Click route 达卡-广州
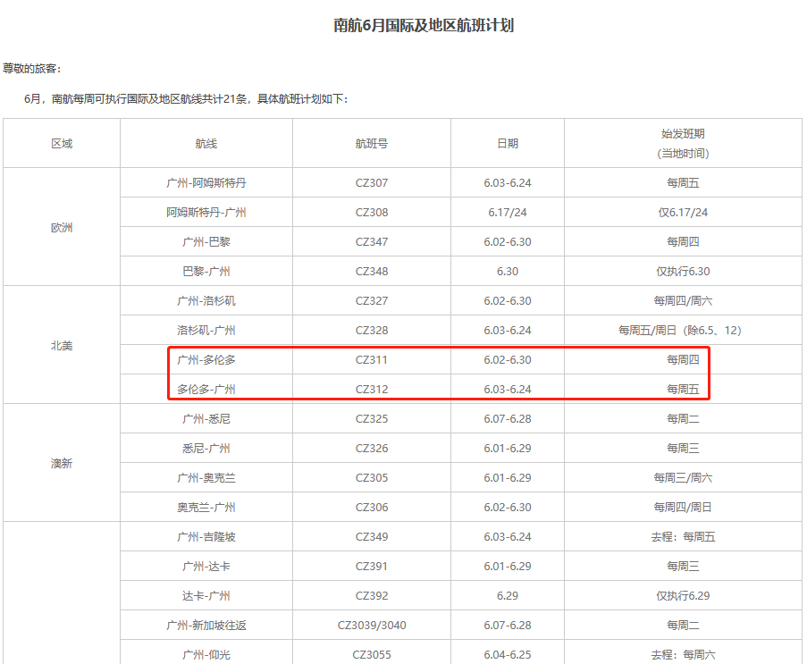 (206, 595)
